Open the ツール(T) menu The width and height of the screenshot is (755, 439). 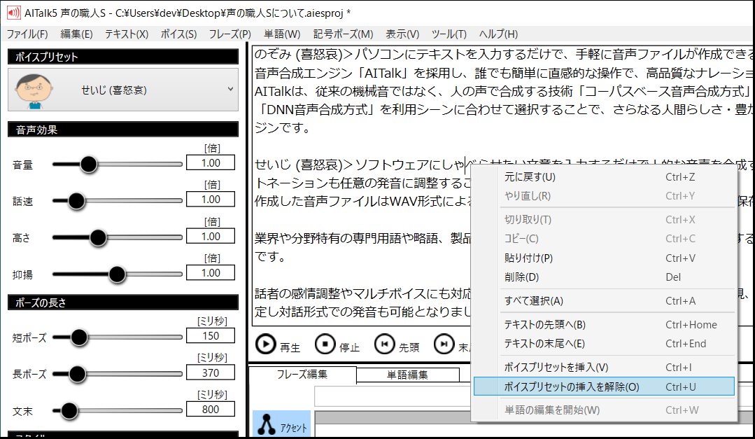pyautogui.click(x=449, y=34)
